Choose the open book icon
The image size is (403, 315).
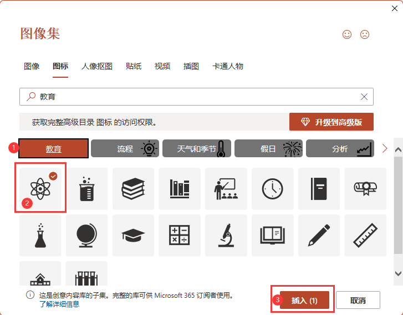[272, 236]
